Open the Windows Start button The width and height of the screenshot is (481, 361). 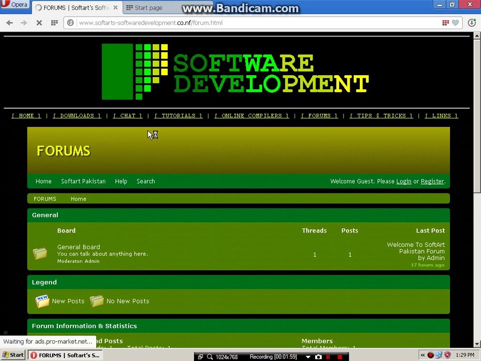click(x=13, y=355)
